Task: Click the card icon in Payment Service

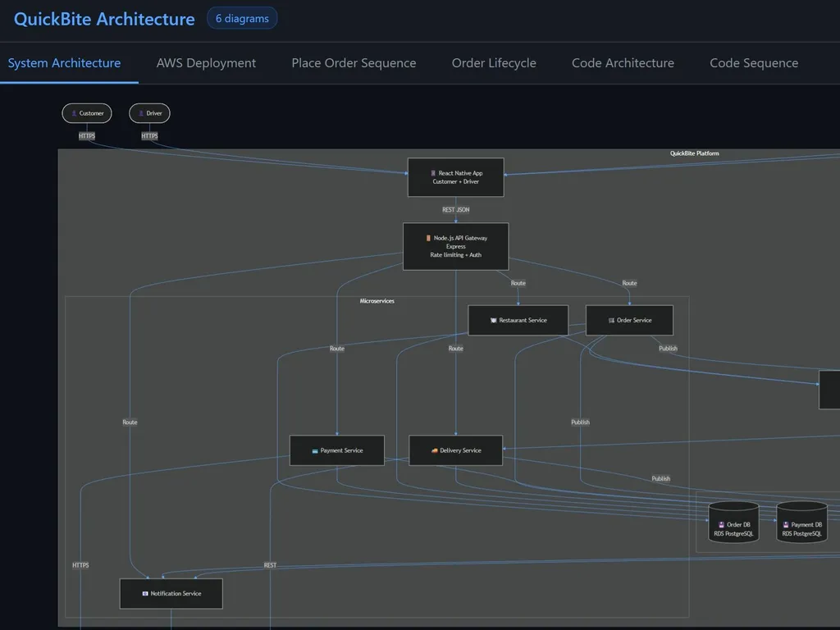Action: pos(315,451)
